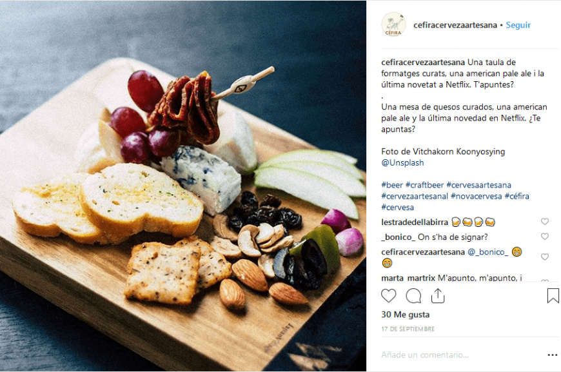Share the post using the share icon
This screenshot has width=561, height=372.
click(x=438, y=296)
